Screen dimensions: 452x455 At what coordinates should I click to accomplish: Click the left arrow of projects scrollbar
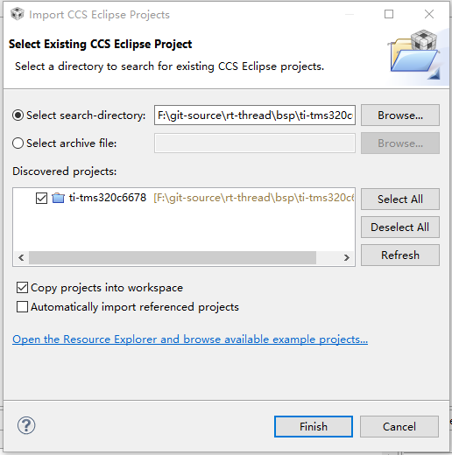tap(21, 258)
